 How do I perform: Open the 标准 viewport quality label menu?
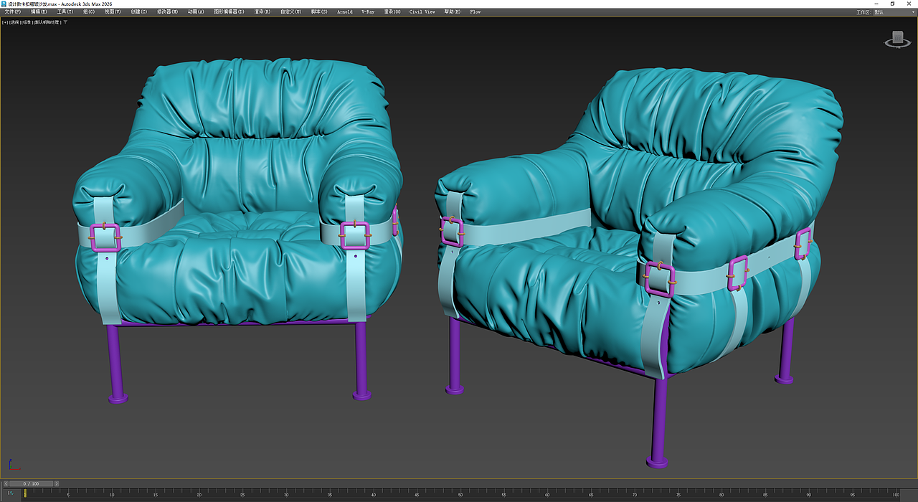[27, 22]
